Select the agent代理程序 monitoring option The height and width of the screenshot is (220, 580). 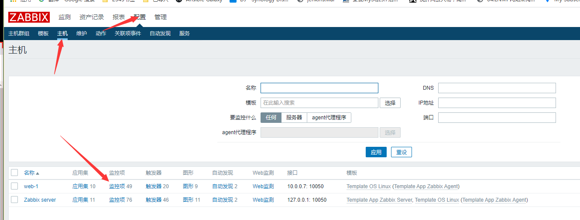pos(329,118)
